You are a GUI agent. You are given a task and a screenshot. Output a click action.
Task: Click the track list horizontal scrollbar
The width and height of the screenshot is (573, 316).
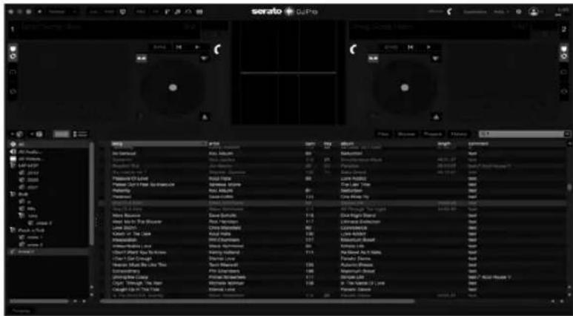tap(258, 301)
